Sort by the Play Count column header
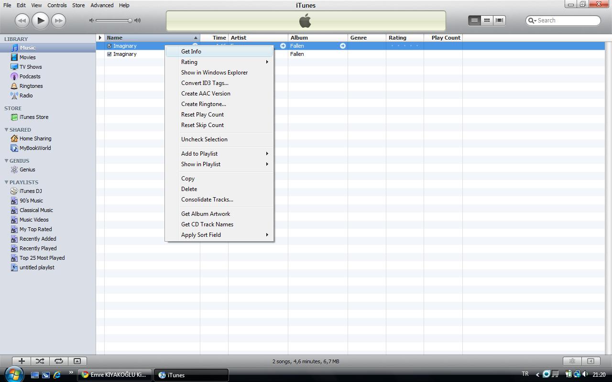Screen dimensions: 612x382 tap(443, 38)
